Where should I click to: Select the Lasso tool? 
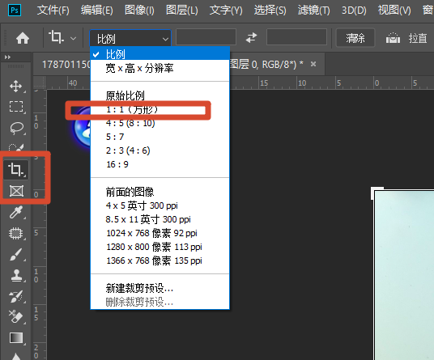pyautogui.click(x=17, y=128)
